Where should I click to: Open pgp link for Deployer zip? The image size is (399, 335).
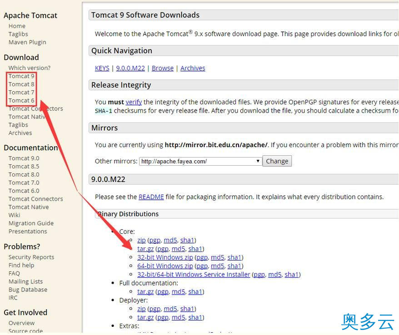click(155, 309)
